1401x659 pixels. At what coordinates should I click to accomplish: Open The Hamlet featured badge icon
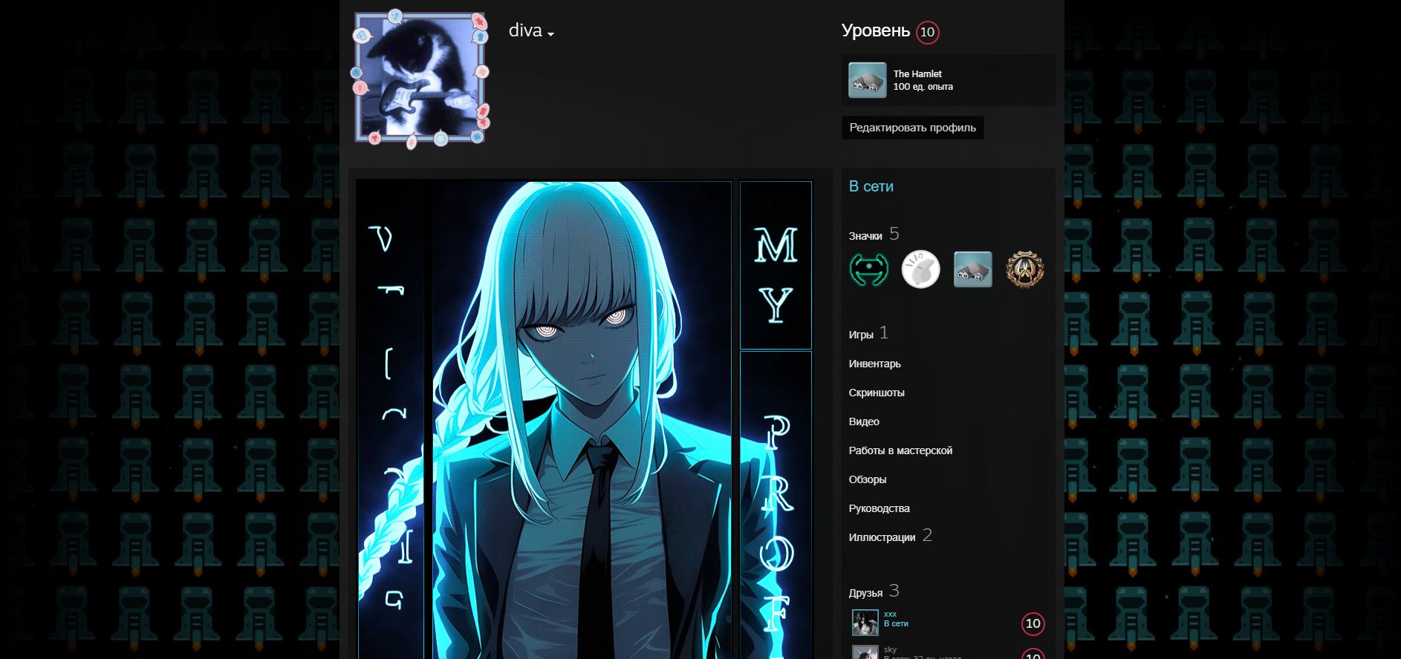pyautogui.click(x=867, y=80)
